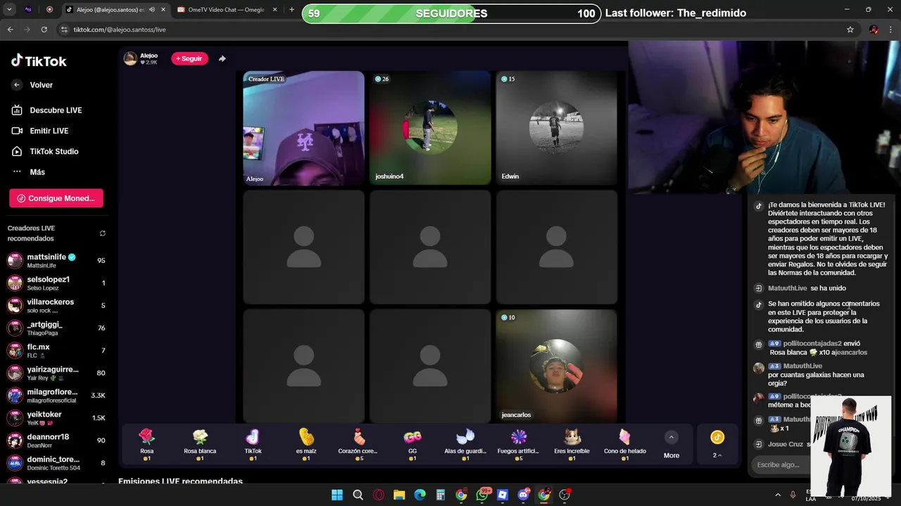
Task: Open Opera browser from taskbar
Action: click(379, 495)
